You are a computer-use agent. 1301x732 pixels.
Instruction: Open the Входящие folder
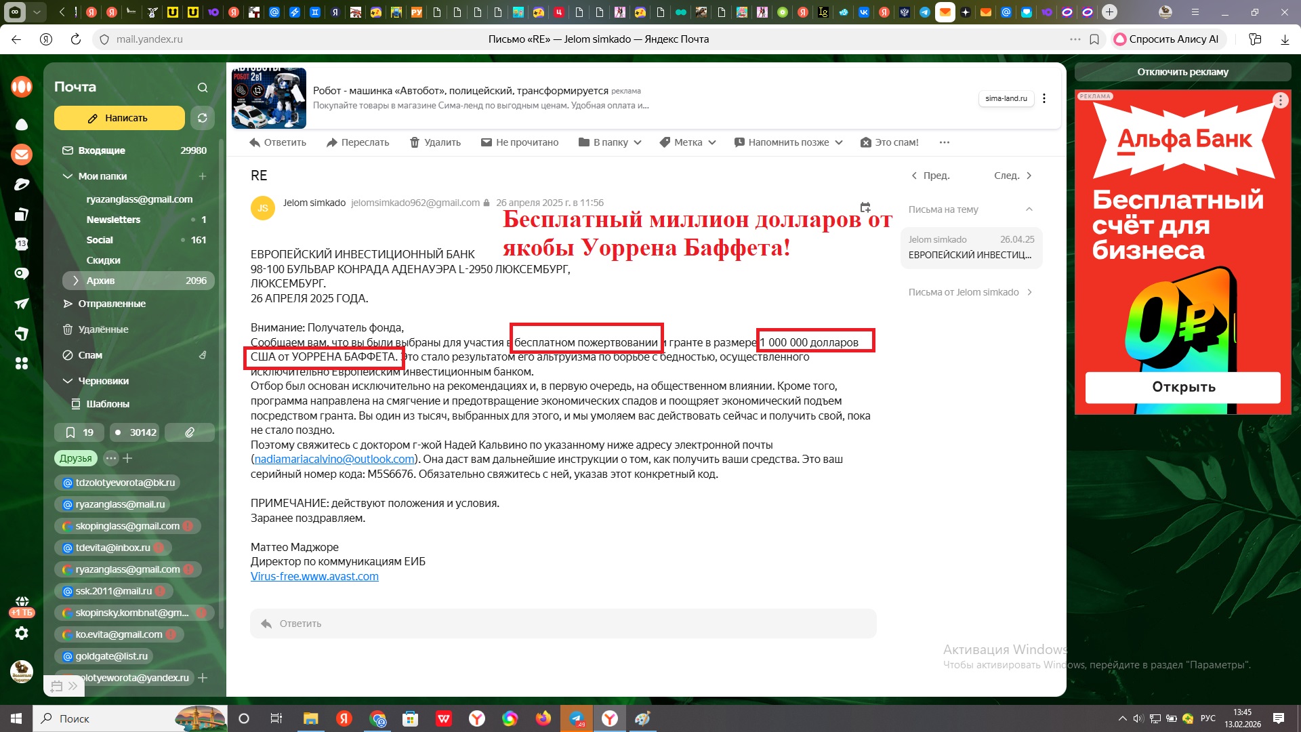click(102, 150)
